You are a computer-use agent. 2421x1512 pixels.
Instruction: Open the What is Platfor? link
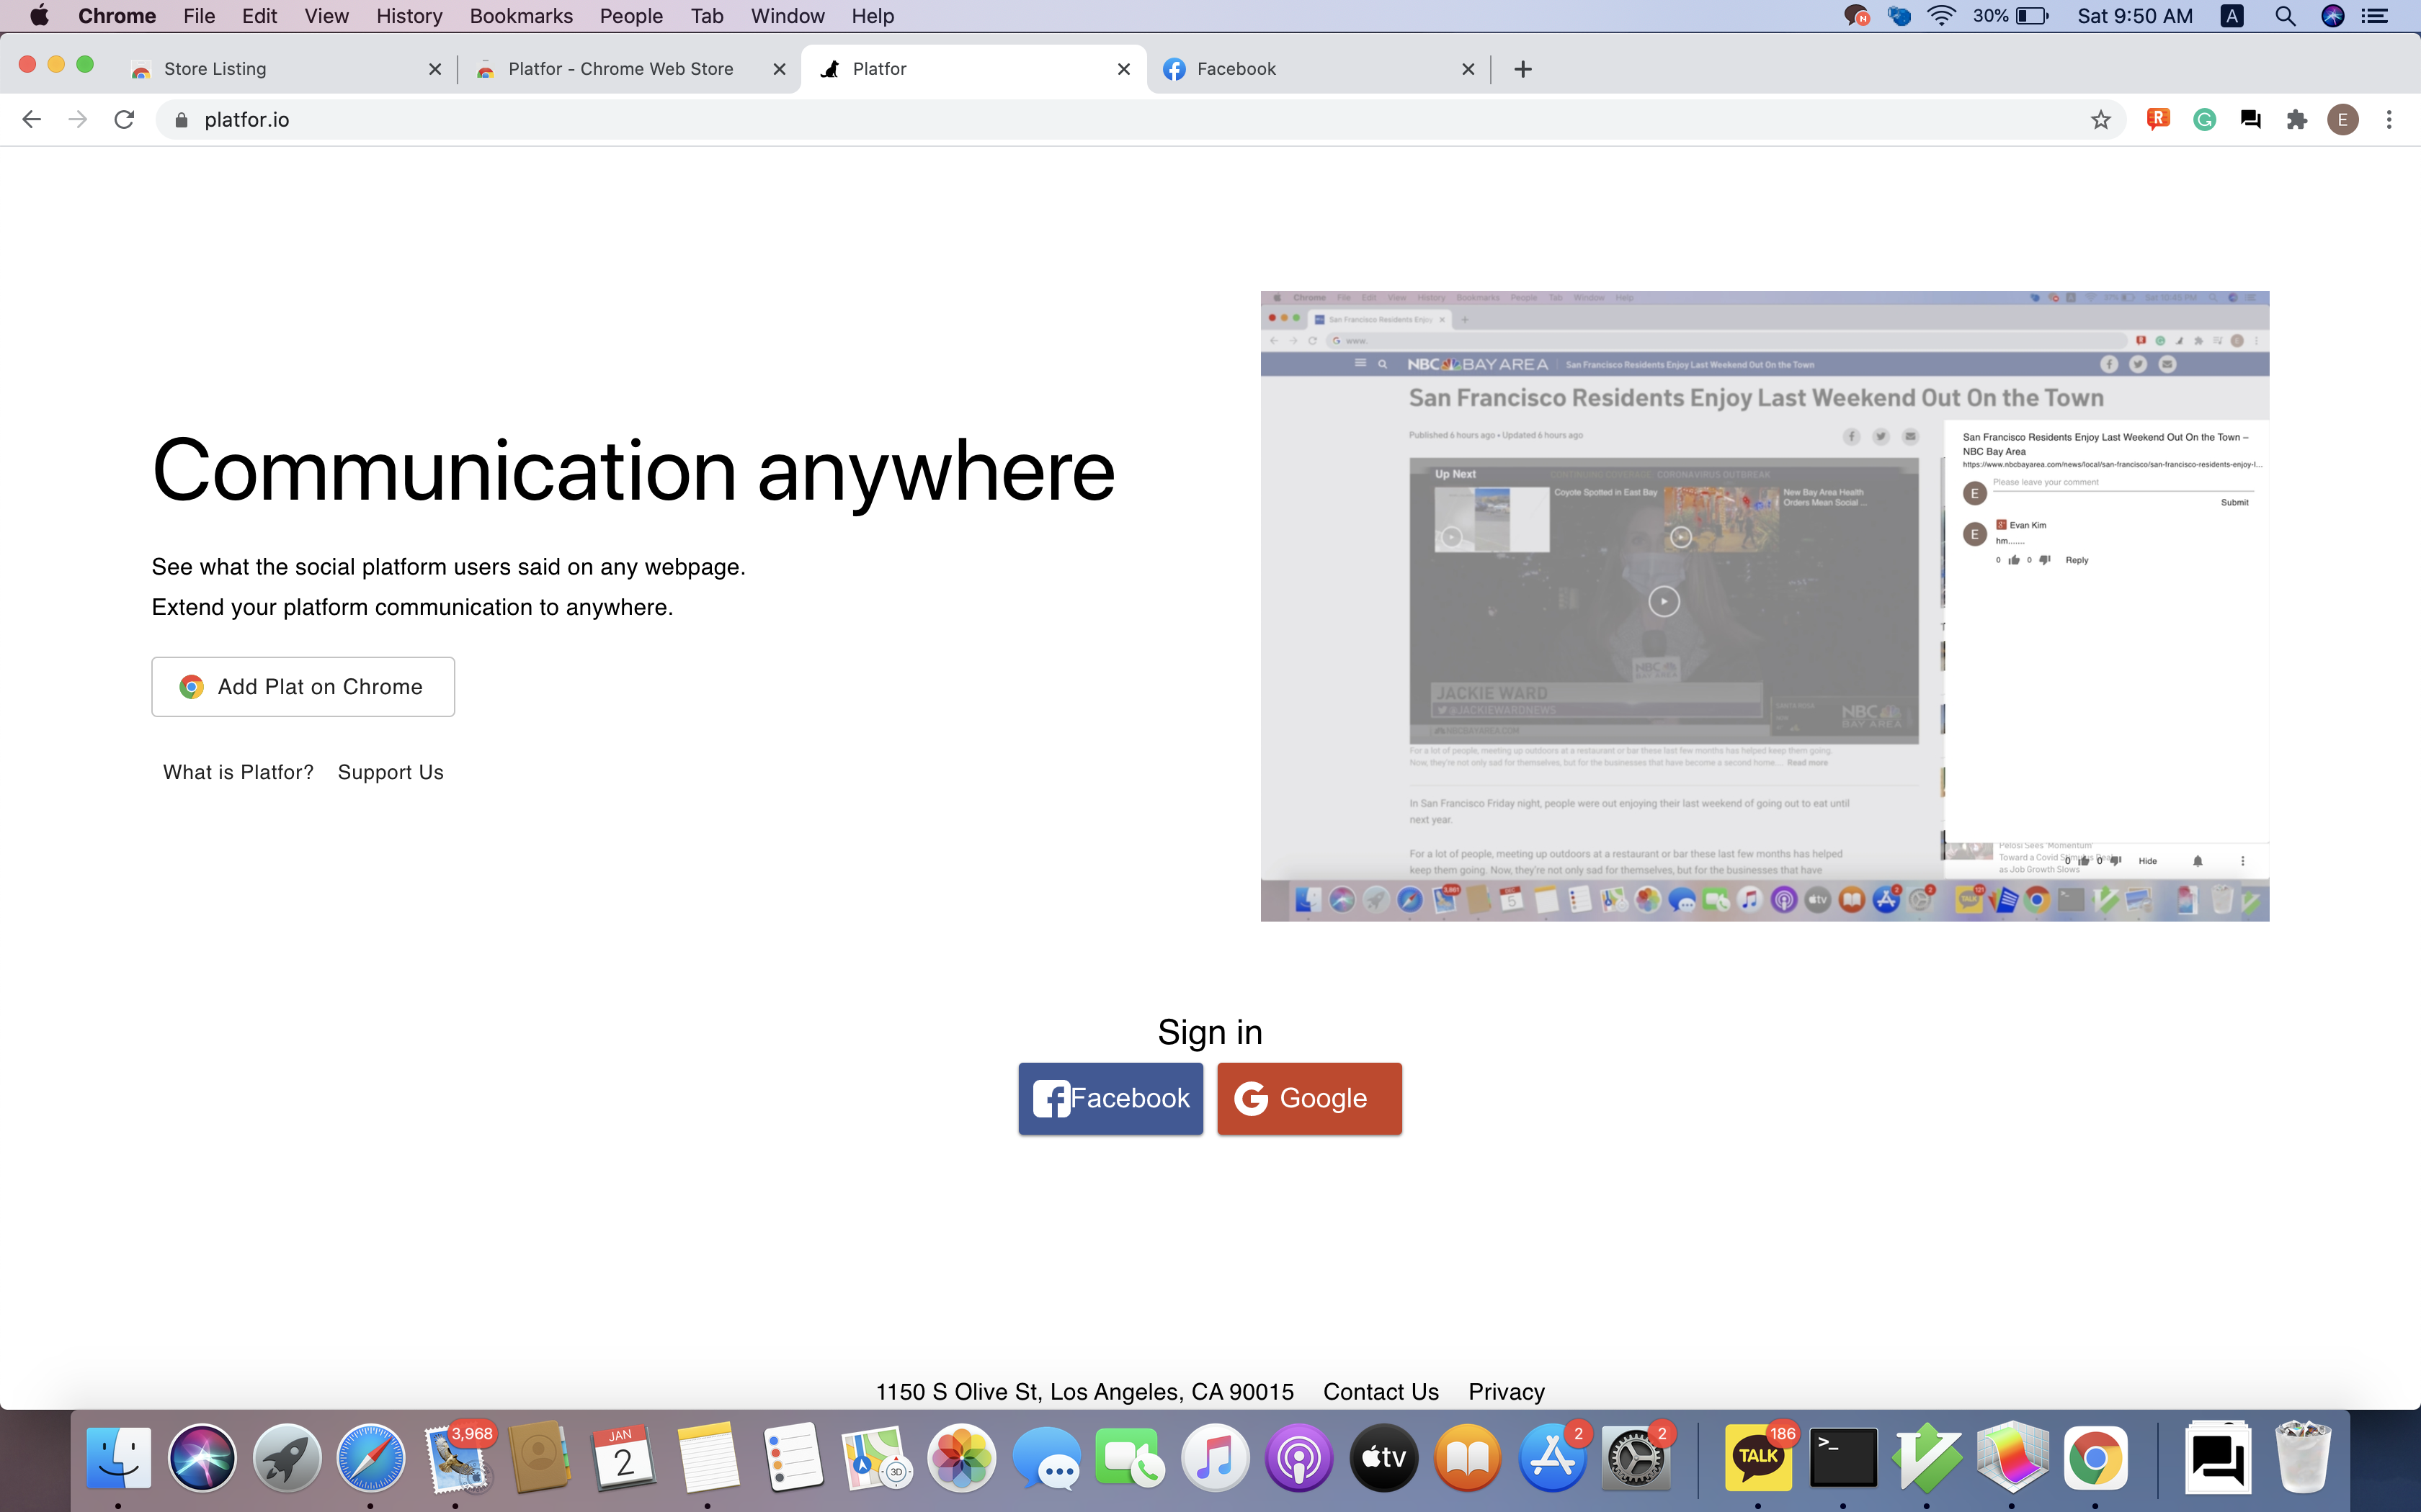238,772
